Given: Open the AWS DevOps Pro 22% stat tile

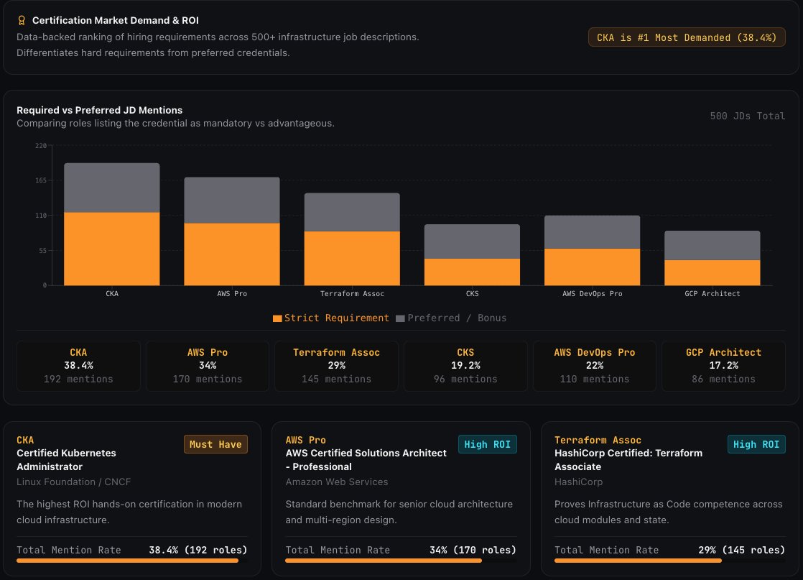Looking at the screenshot, I should point(595,366).
